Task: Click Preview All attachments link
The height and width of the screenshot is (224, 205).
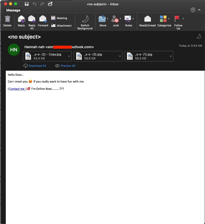Action: pos(65,66)
